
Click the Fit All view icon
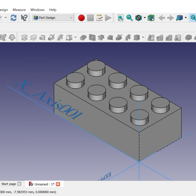(121, 18)
